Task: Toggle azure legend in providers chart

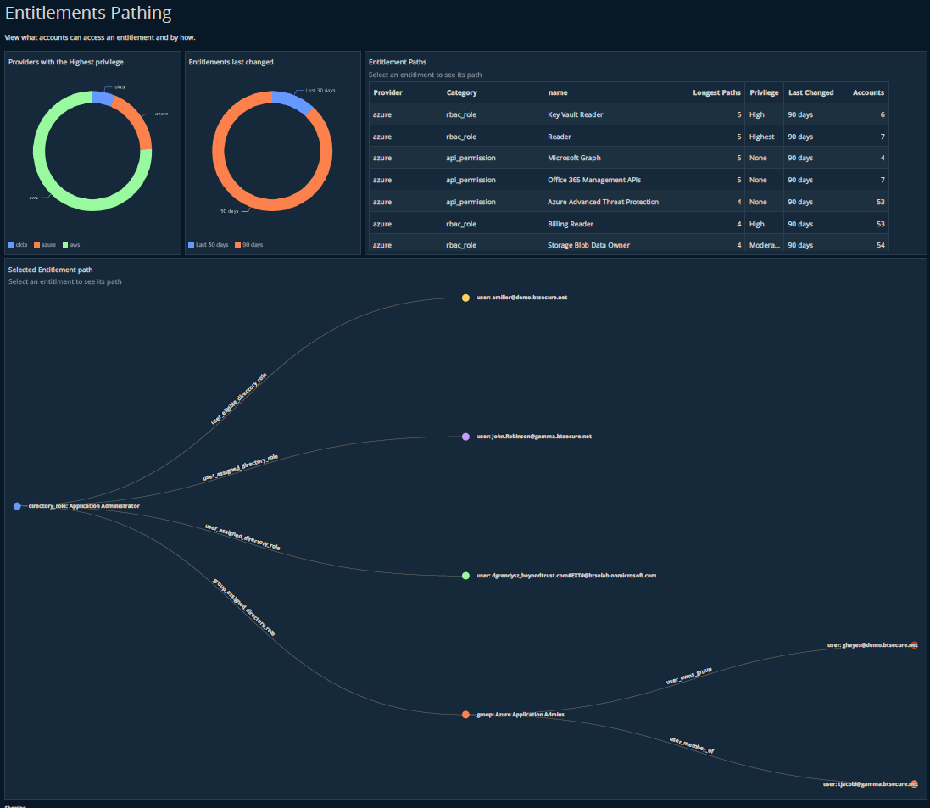Action: [45, 244]
